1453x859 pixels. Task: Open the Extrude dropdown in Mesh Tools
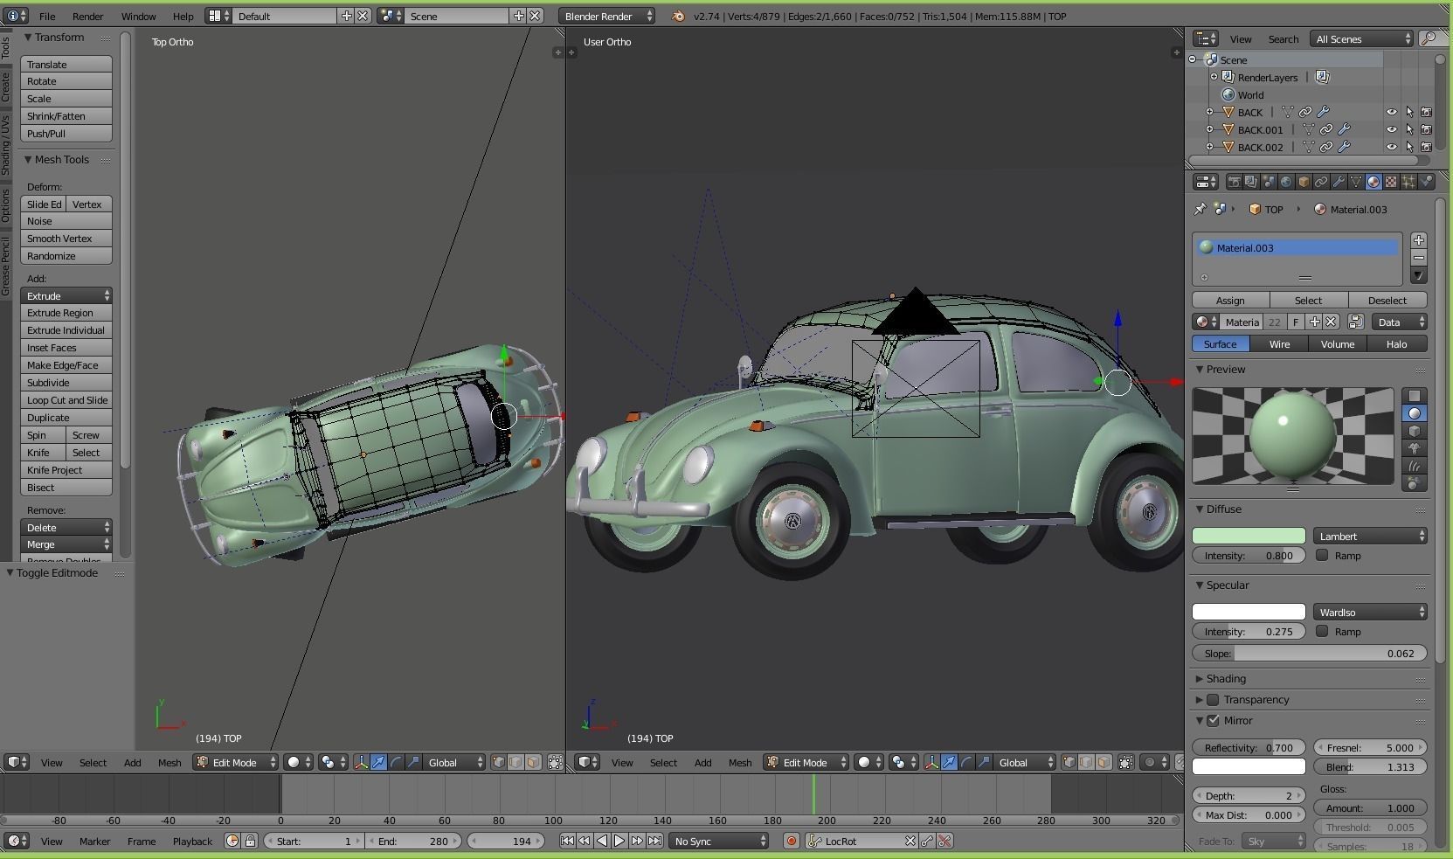coord(66,295)
